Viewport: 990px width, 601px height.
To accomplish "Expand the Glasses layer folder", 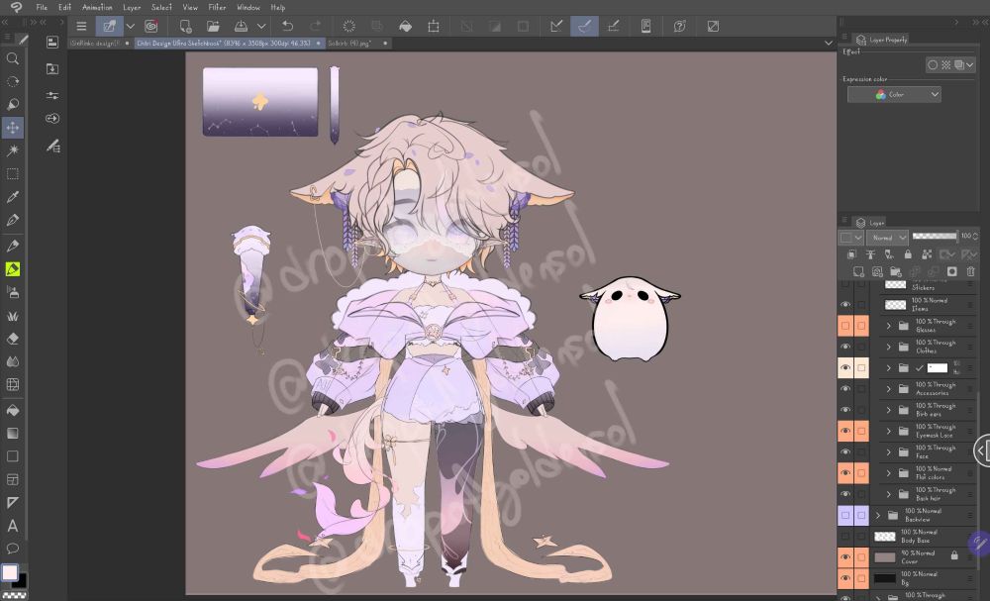I will coord(888,326).
